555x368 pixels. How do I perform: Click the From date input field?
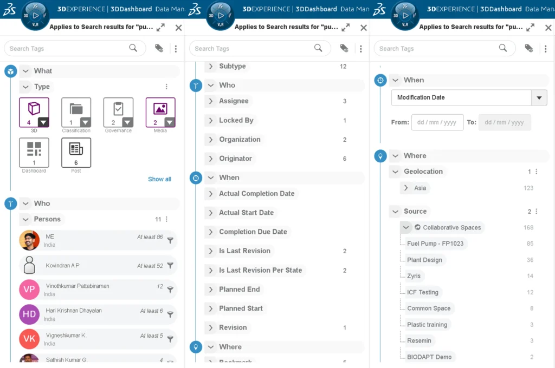437,122
